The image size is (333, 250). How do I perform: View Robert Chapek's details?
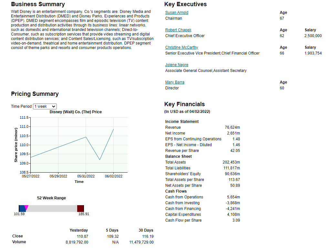[178, 30]
